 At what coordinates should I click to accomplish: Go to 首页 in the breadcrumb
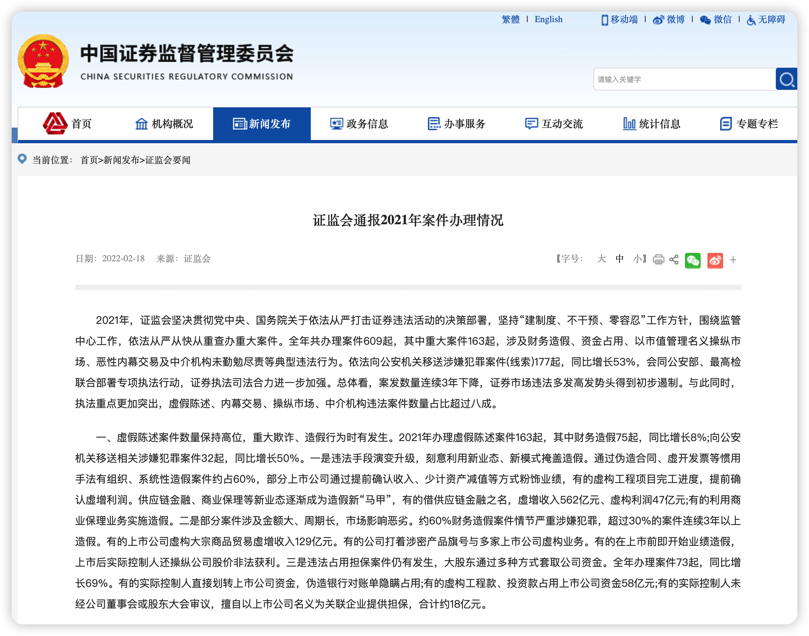point(89,160)
